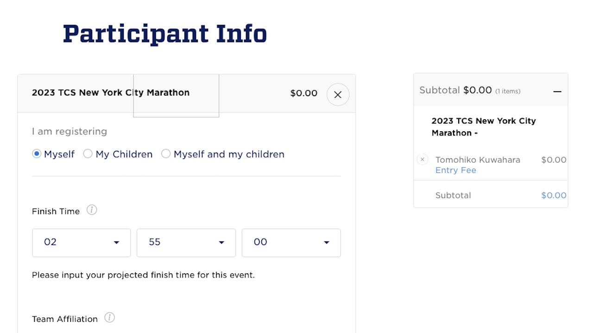Screen dimensions: 593x333
Task: Select the Myself radio option
Action: coord(37,154)
